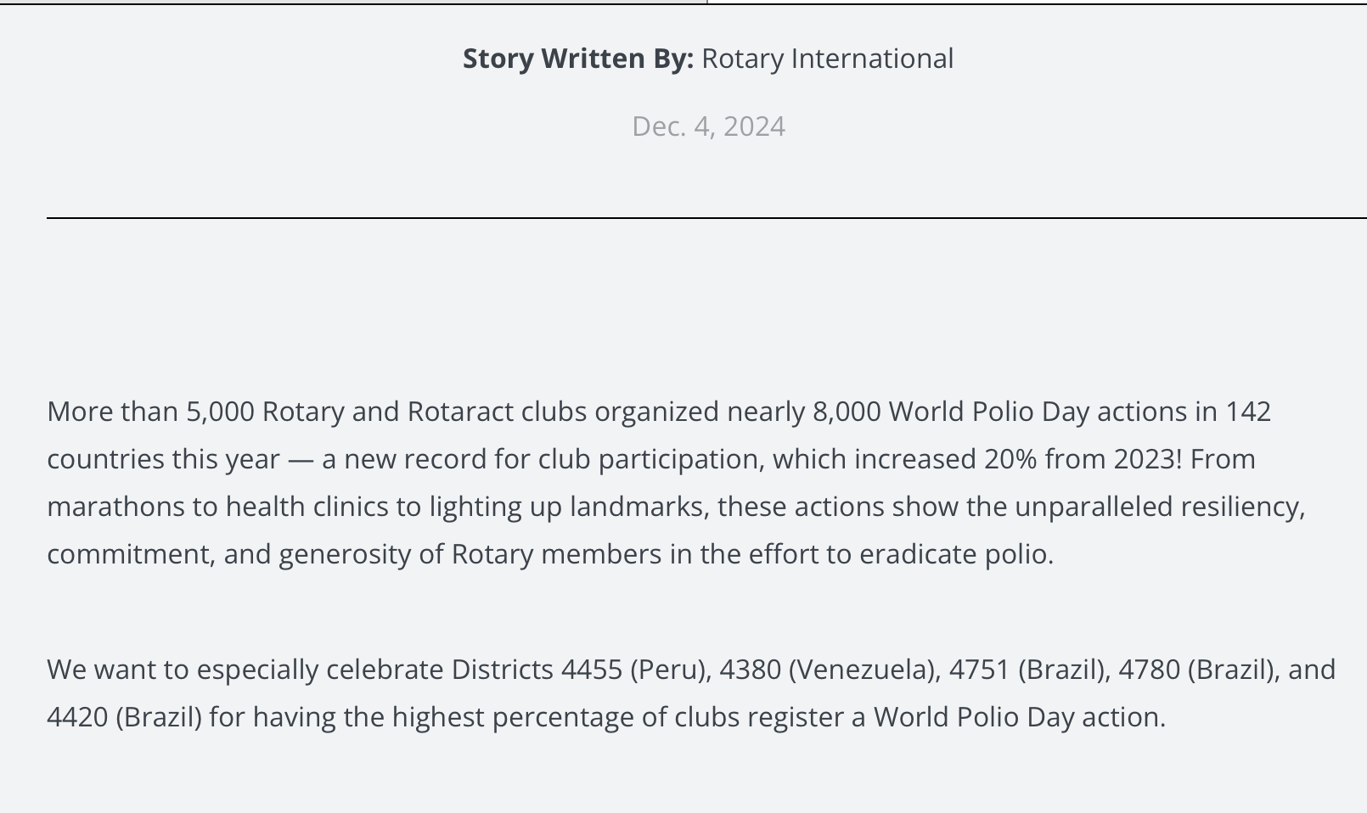Click "4420 (Brazil)" district text
The image size is (1367, 813).
125,717
